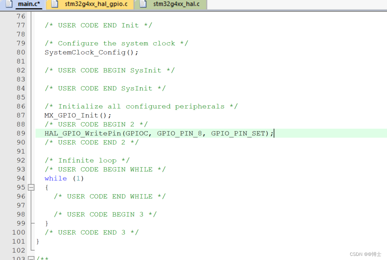387x260 pixels.
Task: Click line number 80 in the gutter
Action: coord(21,52)
